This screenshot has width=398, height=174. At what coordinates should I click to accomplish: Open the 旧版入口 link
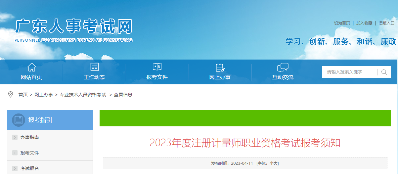[x=386, y=23]
